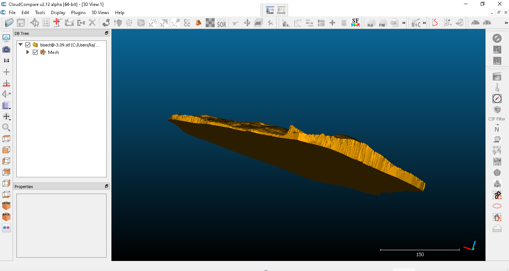Click the Open file folder icon
Viewport: 509px width, 271px height.
click(x=9, y=23)
